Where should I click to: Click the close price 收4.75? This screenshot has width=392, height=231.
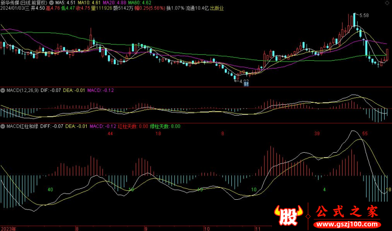pos(83,8)
